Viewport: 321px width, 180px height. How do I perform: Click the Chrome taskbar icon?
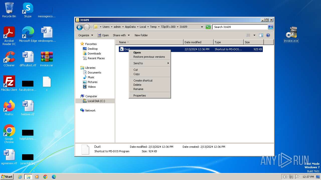point(45,177)
